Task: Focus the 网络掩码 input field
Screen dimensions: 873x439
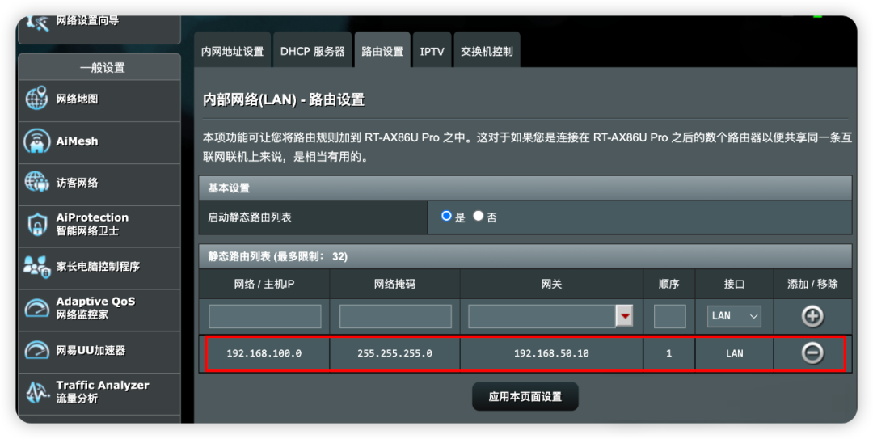Action: (x=394, y=316)
